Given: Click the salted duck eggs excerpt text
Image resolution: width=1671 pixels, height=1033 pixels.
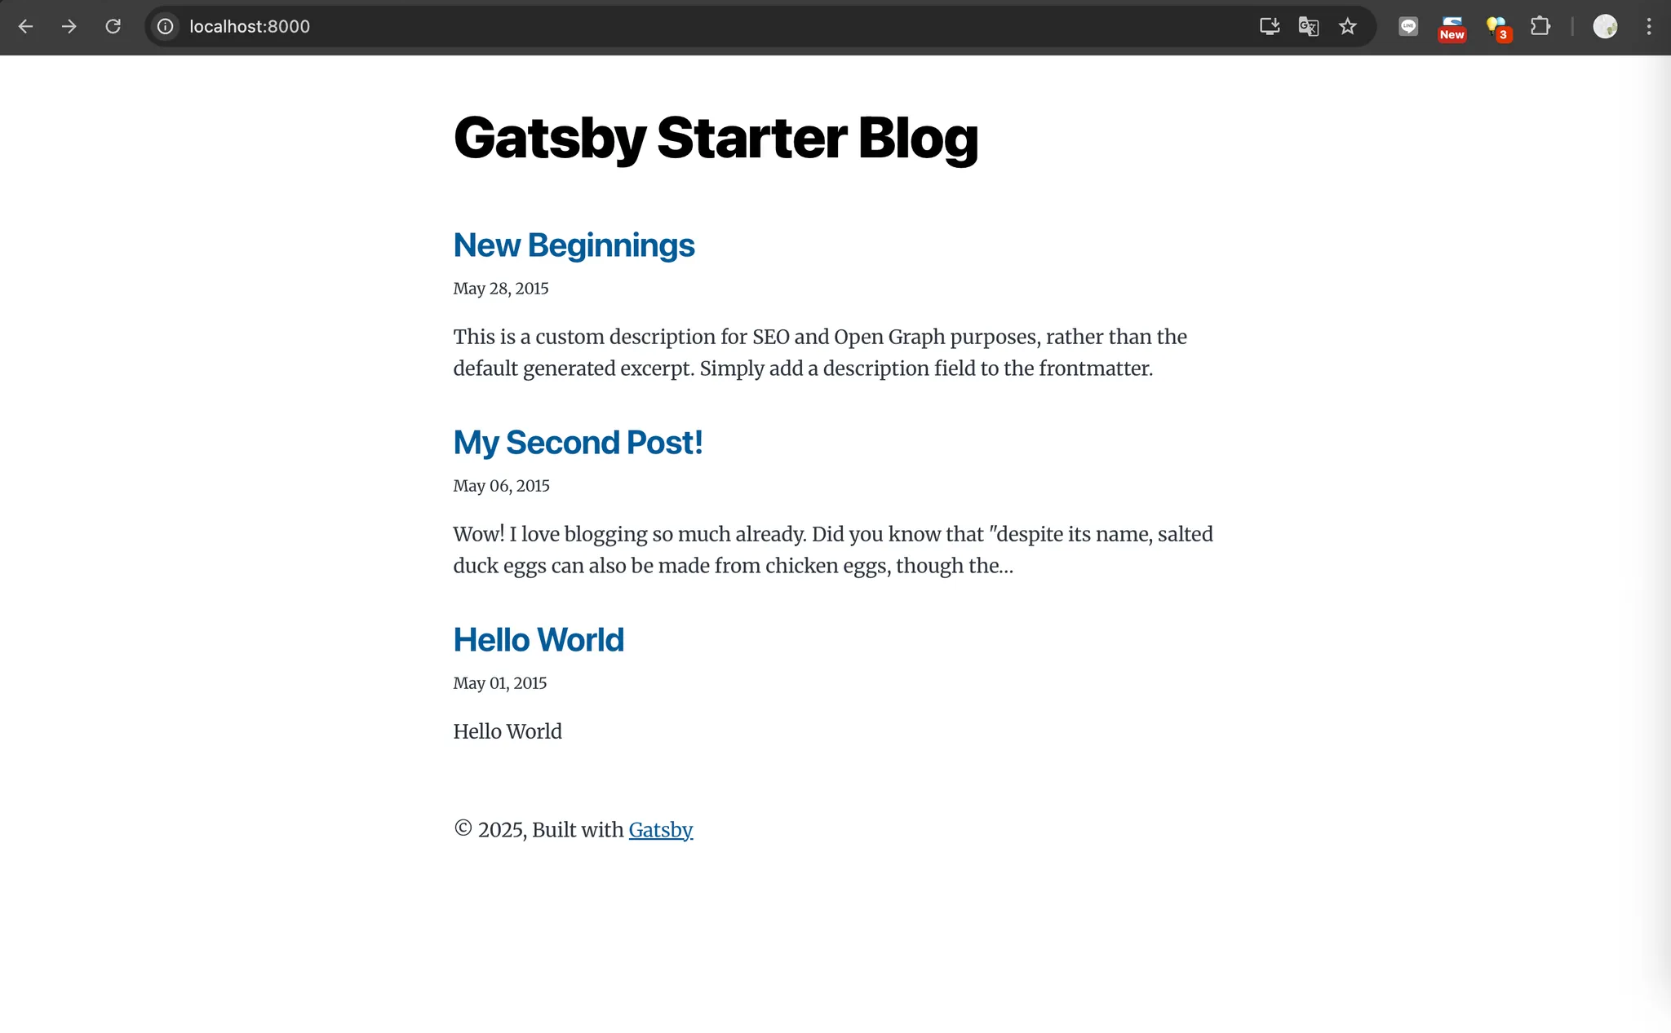Looking at the screenshot, I should (x=833, y=550).
